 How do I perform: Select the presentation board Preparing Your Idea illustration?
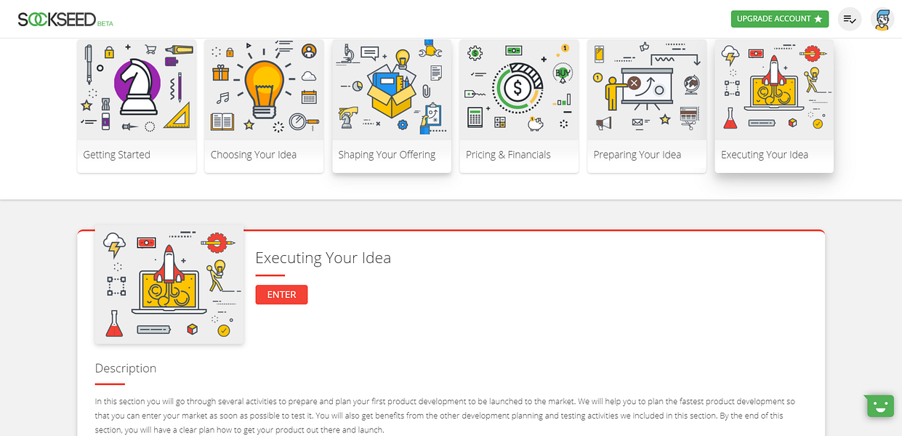[x=647, y=90]
